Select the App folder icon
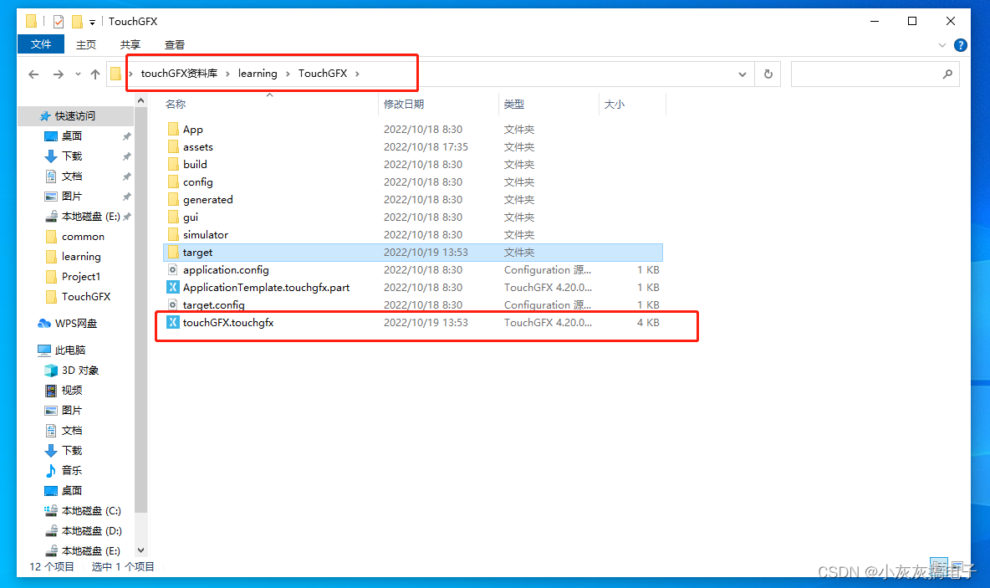This screenshot has height=588, width=990. (x=173, y=129)
